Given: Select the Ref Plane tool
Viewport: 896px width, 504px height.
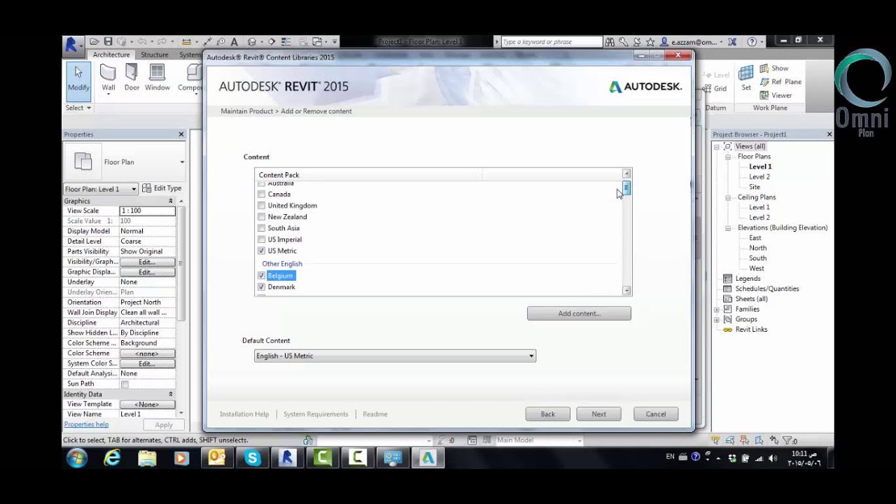Looking at the screenshot, I should (780, 81).
